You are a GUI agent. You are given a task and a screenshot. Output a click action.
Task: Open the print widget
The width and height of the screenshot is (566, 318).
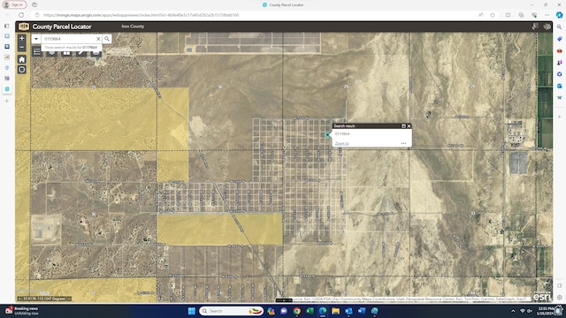96,53
